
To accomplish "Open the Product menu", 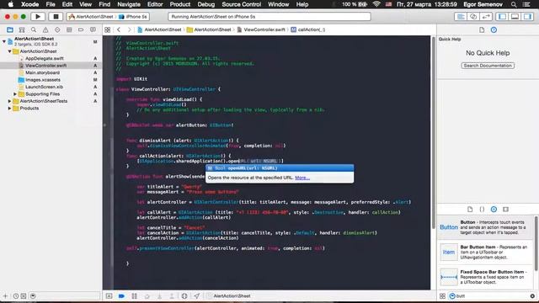I will tap(180, 4).
